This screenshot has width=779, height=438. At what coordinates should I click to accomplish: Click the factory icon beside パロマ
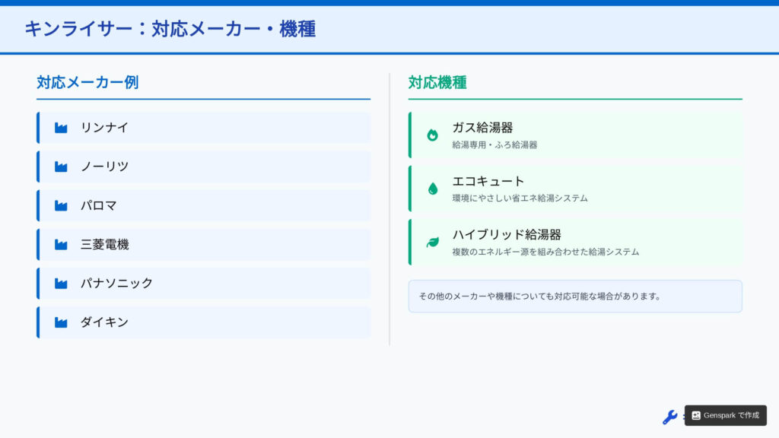click(61, 205)
